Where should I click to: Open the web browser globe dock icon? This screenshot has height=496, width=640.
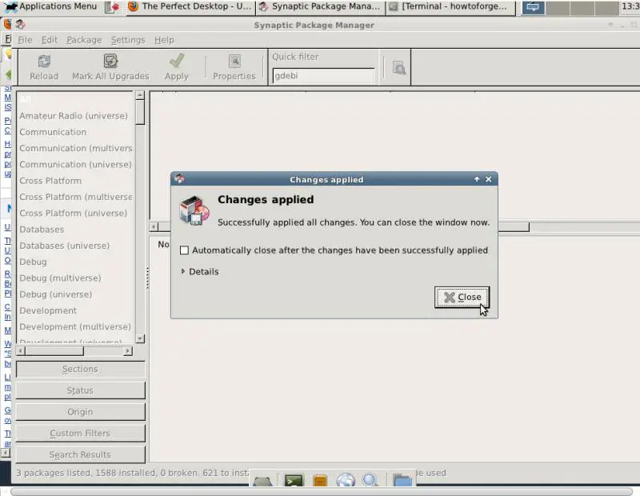point(345,481)
